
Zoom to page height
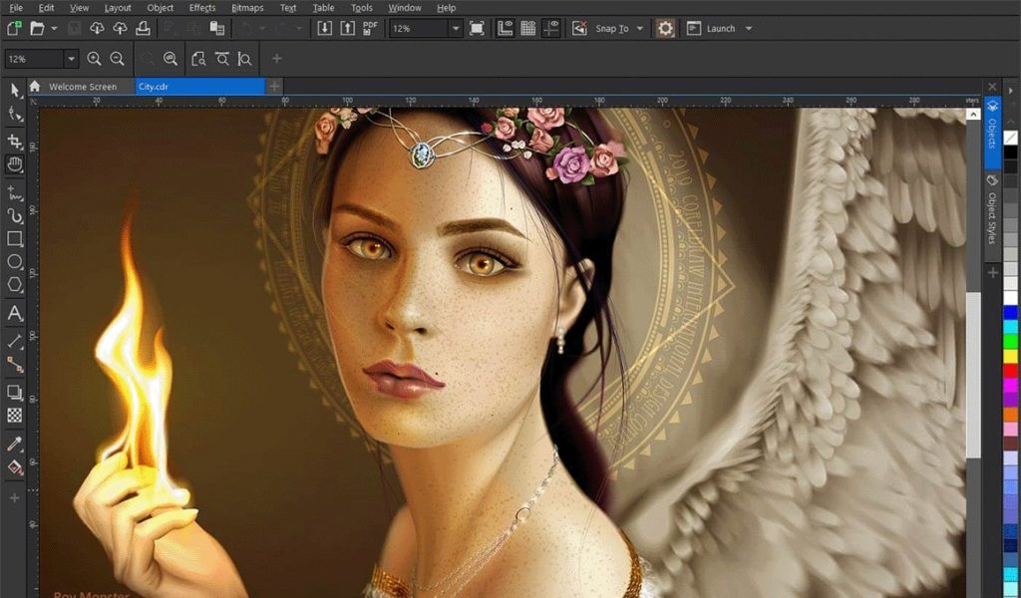click(x=245, y=59)
